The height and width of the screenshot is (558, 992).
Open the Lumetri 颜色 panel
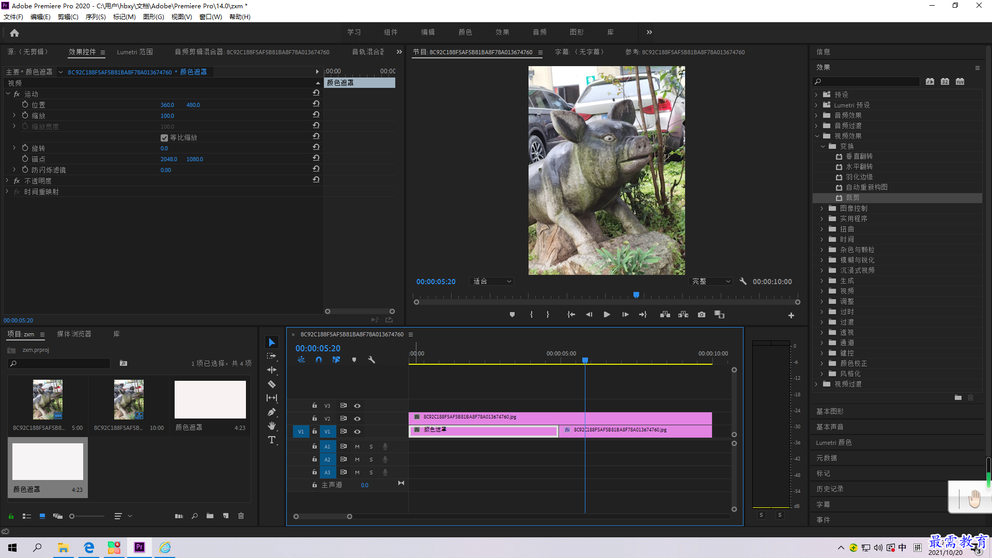[834, 443]
